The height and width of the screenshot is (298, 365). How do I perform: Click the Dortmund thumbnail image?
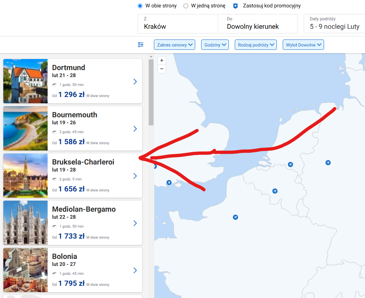click(25, 81)
